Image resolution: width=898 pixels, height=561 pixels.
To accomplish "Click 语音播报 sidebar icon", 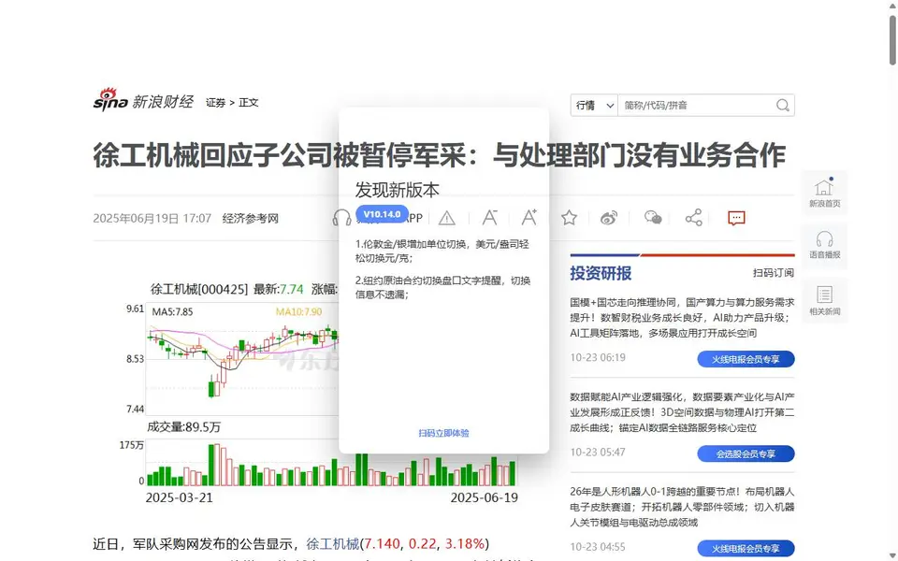I will tap(825, 244).
